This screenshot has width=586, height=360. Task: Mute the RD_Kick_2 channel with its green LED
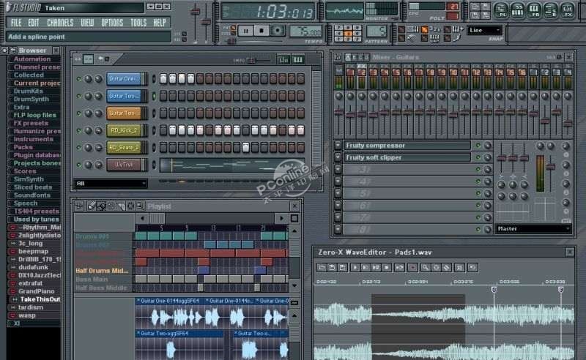tap(78, 130)
